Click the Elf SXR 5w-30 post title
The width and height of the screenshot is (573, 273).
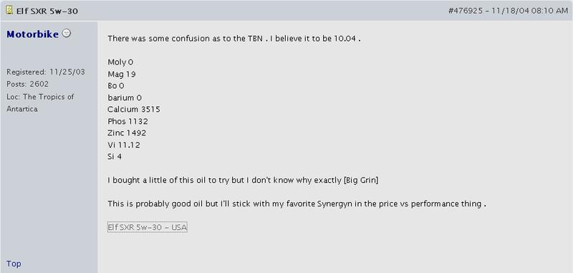pyautogui.click(x=47, y=11)
